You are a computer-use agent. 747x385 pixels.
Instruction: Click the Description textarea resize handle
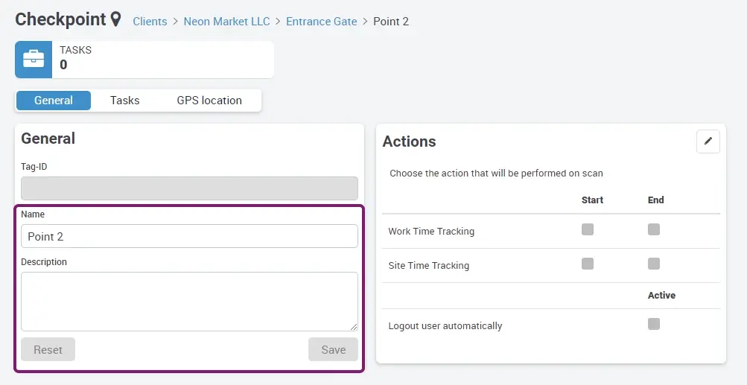[x=354, y=327]
